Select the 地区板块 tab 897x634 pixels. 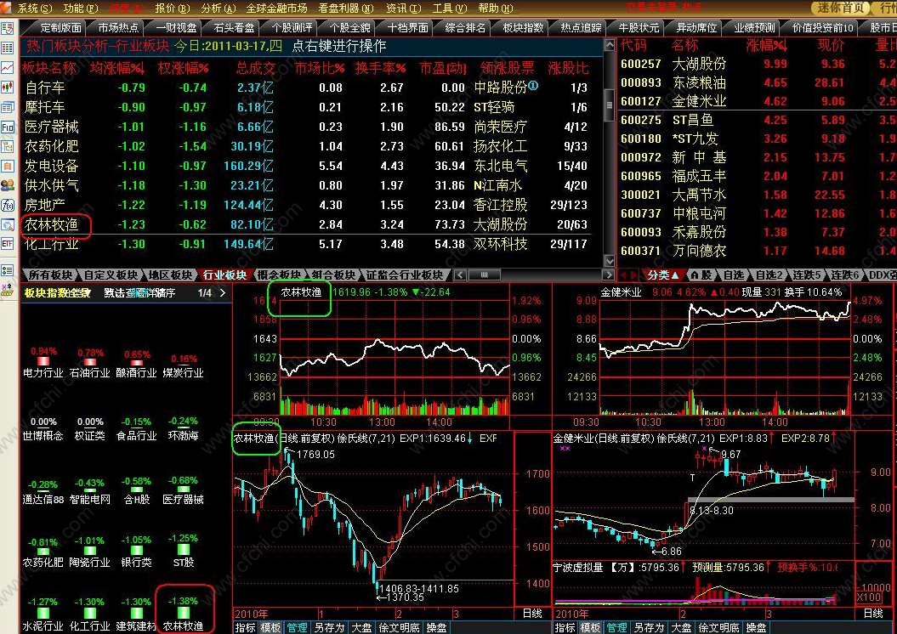[170, 275]
